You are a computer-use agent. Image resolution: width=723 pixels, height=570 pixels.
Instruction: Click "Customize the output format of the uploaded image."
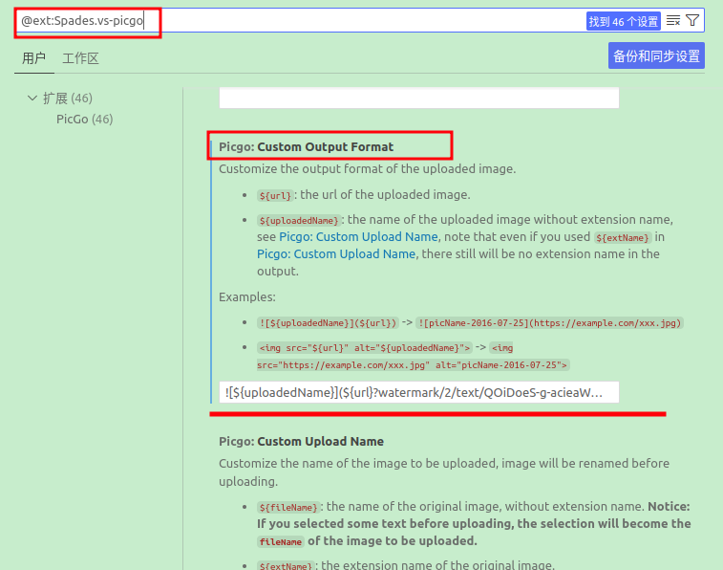(x=368, y=169)
